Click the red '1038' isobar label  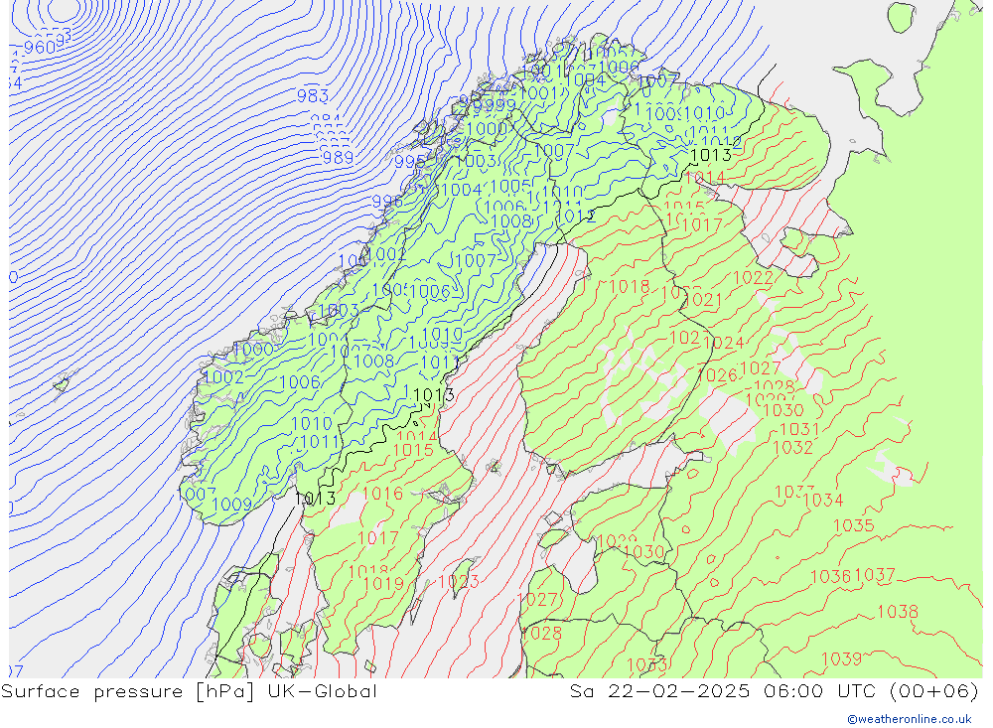[898, 612]
